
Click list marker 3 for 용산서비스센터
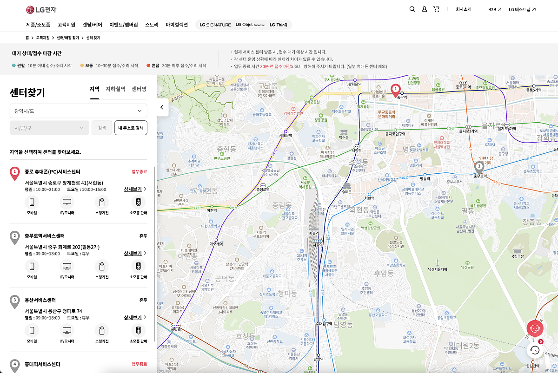[15, 301]
